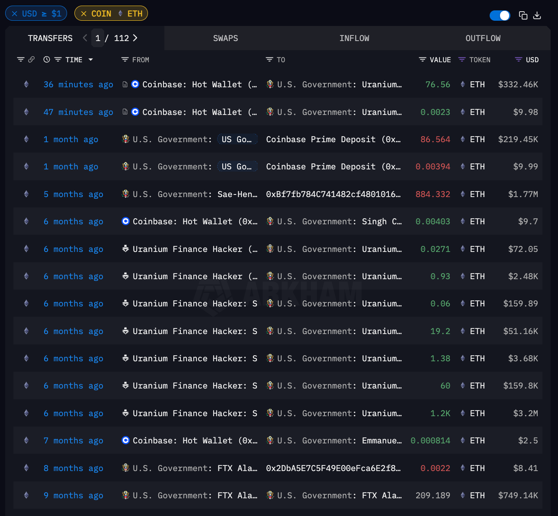Click hacker icon in $2.48K row

tap(126, 276)
